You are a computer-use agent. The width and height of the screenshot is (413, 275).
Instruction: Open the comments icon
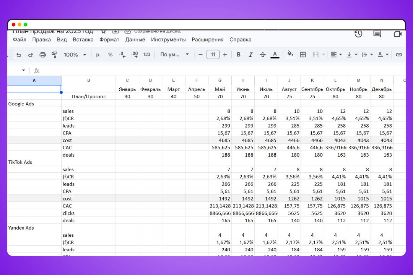point(377,34)
